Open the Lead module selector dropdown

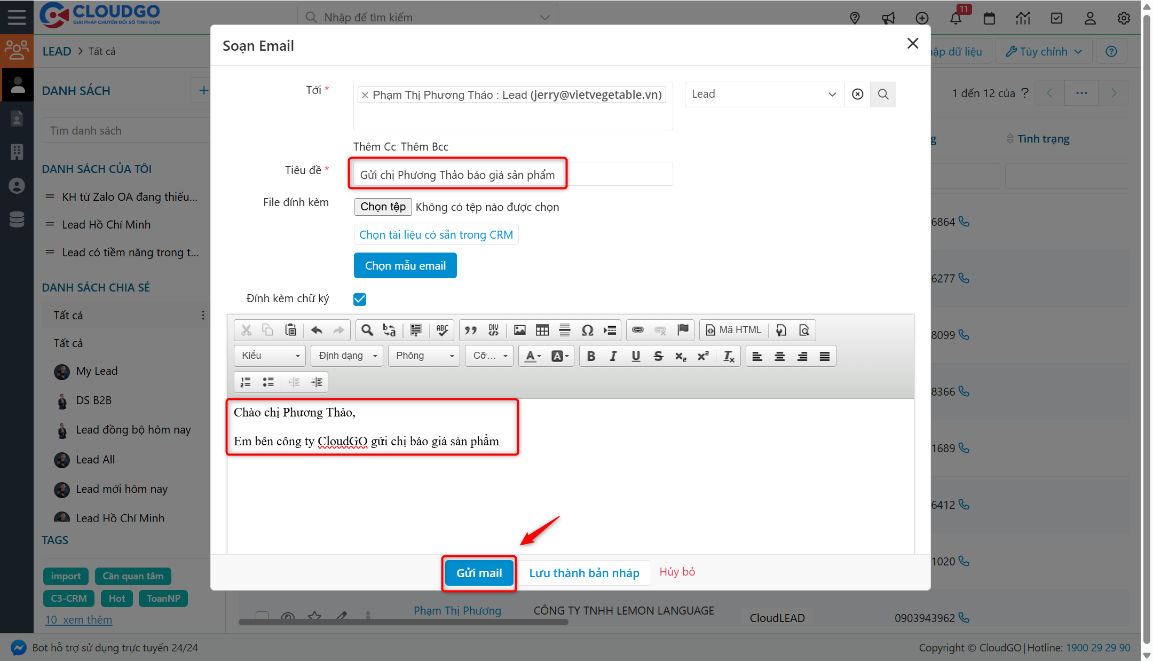(x=764, y=94)
